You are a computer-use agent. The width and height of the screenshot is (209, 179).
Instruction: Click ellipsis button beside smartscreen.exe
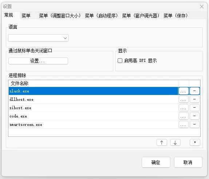coord(184,124)
